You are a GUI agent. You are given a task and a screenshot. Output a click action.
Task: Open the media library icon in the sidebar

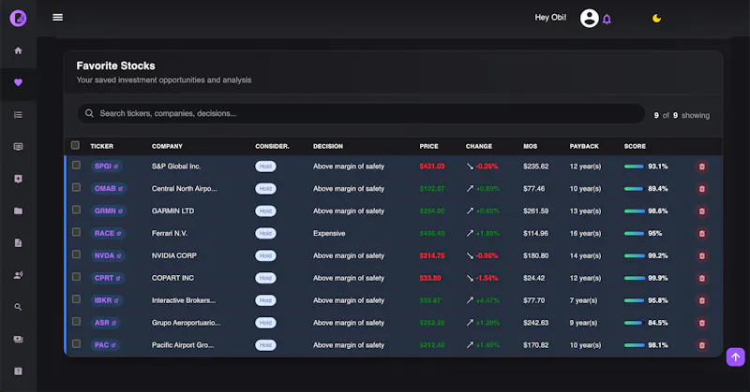point(18,339)
